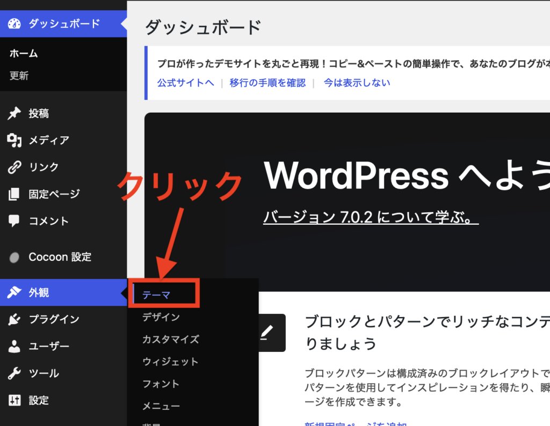Click notice text starting プロが作ったデモサイト
This screenshot has width=550, height=426.
pyautogui.click(x=353, y=63)
